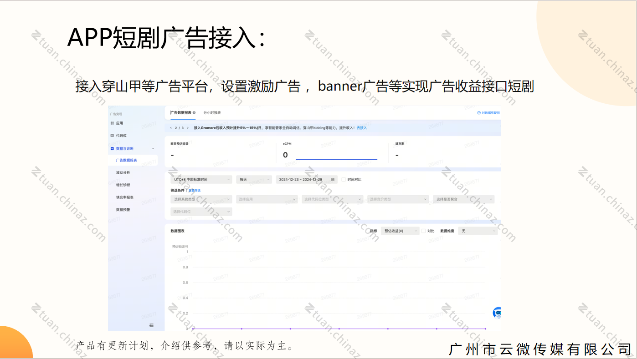Screen dimensions: 637x359
Task: Enable the 时间对比 checkbox
Action: click(x=344, y=180)
